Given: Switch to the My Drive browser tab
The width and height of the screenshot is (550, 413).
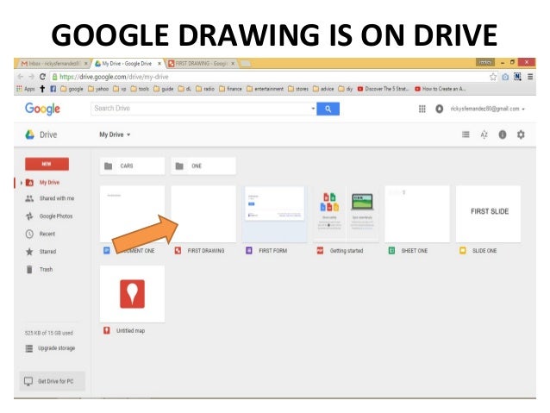Looking at the screenshot, I should (x=128, y=64).
